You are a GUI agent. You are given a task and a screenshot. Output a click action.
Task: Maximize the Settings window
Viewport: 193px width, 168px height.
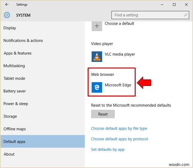(x=174, y=5)
